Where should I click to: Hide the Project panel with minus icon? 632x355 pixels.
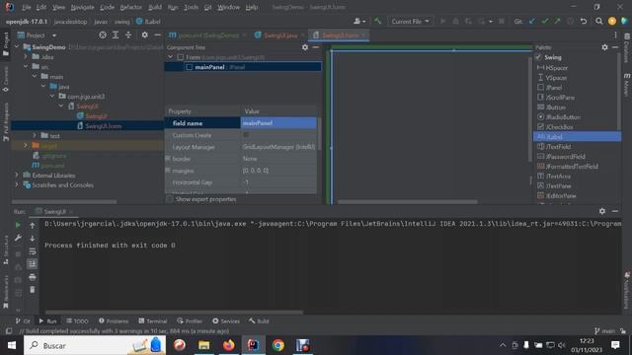coord(157,35)
